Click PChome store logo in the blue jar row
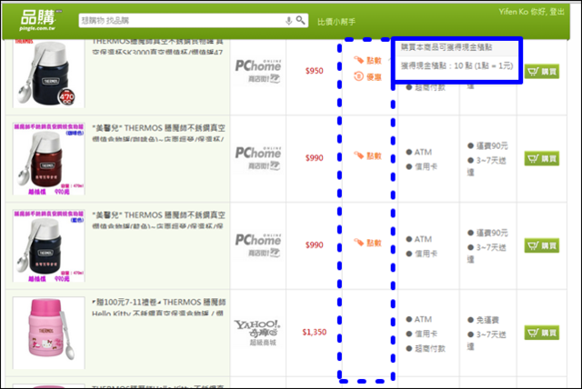Viewport: 582px width, 389px height. point(258,245)
